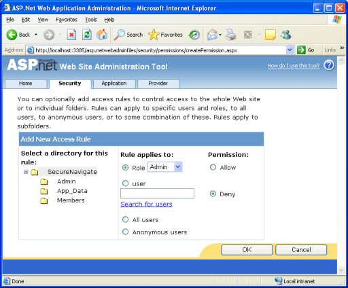Select the App_Data tree label

[x=72, y=191]
